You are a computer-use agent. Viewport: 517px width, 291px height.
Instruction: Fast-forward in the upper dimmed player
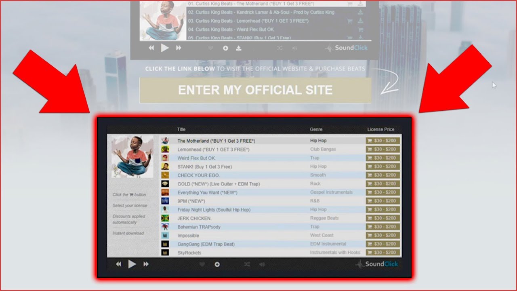click(x=179, y=48)
